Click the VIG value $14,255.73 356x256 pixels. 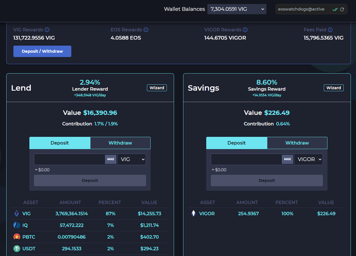point(150,214)
